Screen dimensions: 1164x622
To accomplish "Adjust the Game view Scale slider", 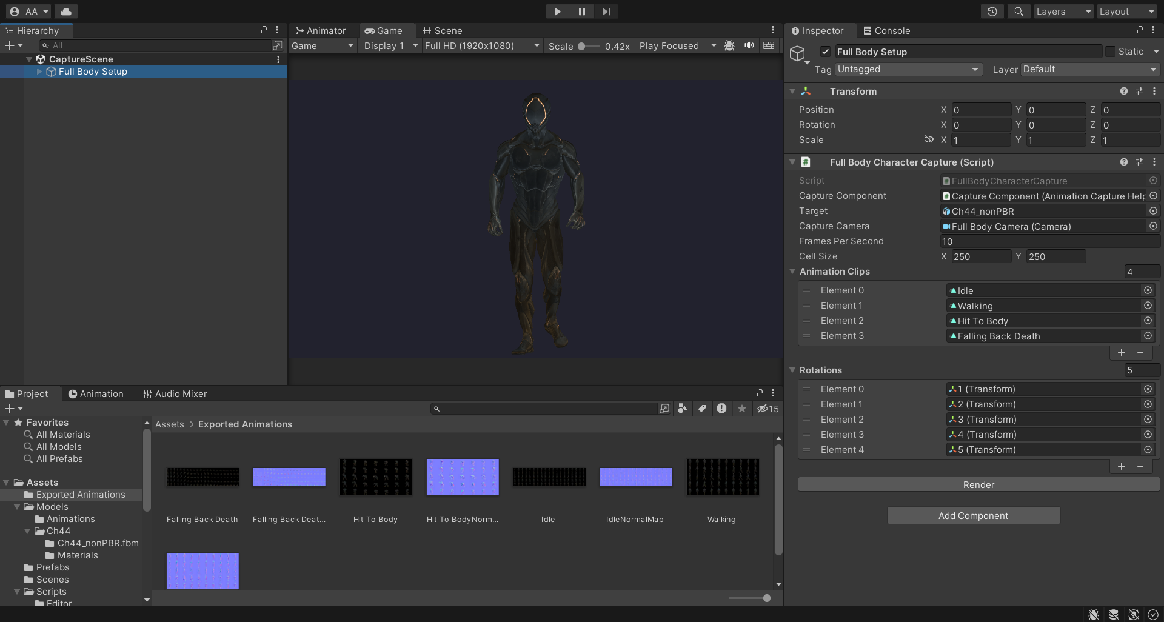I will 588,46.
